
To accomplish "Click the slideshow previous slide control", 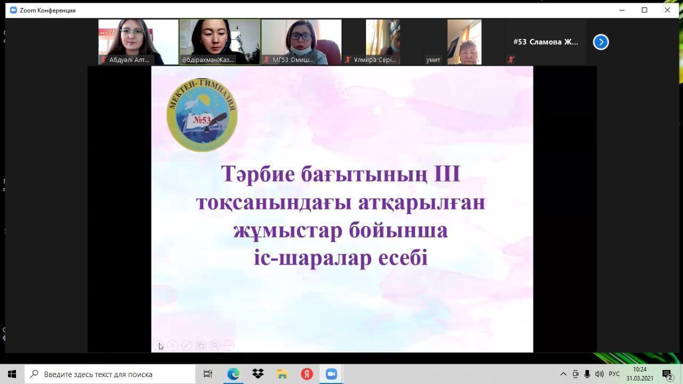I will (x=158, y=346).
